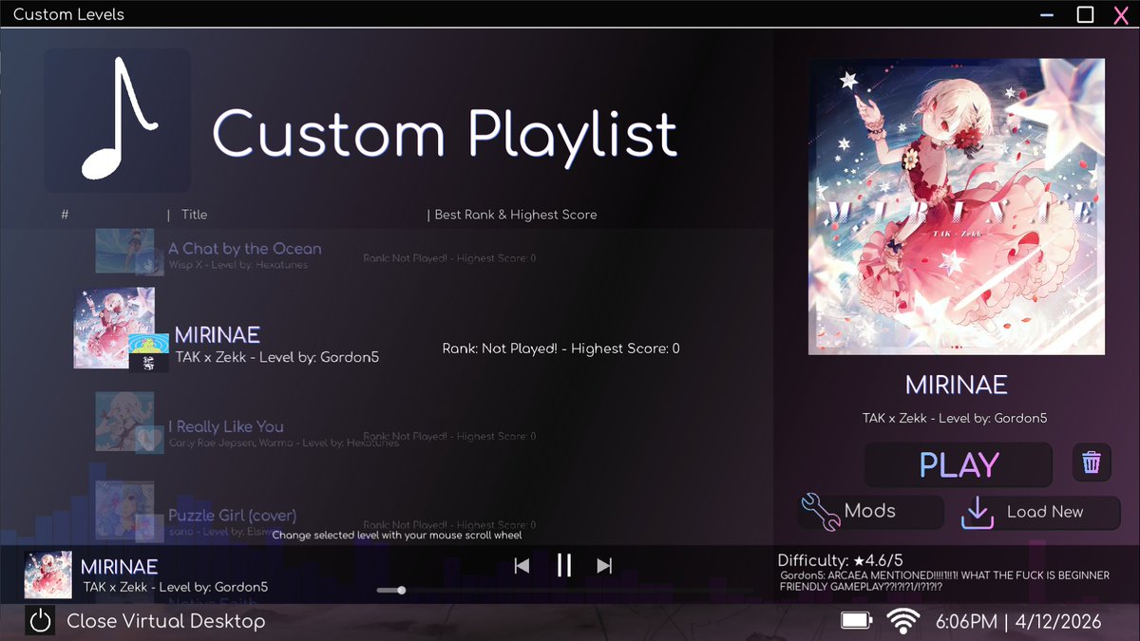Select A Chat by the Ocean level
The image size is (1140, 641).
[245, 249]
